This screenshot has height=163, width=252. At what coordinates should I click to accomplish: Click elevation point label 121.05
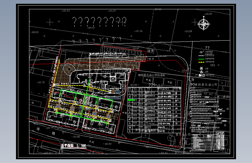pos(35,32)
